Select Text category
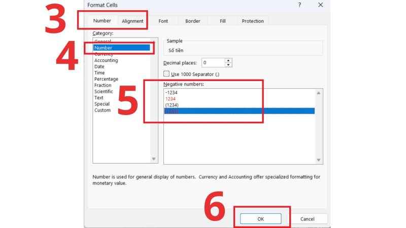 98,97
